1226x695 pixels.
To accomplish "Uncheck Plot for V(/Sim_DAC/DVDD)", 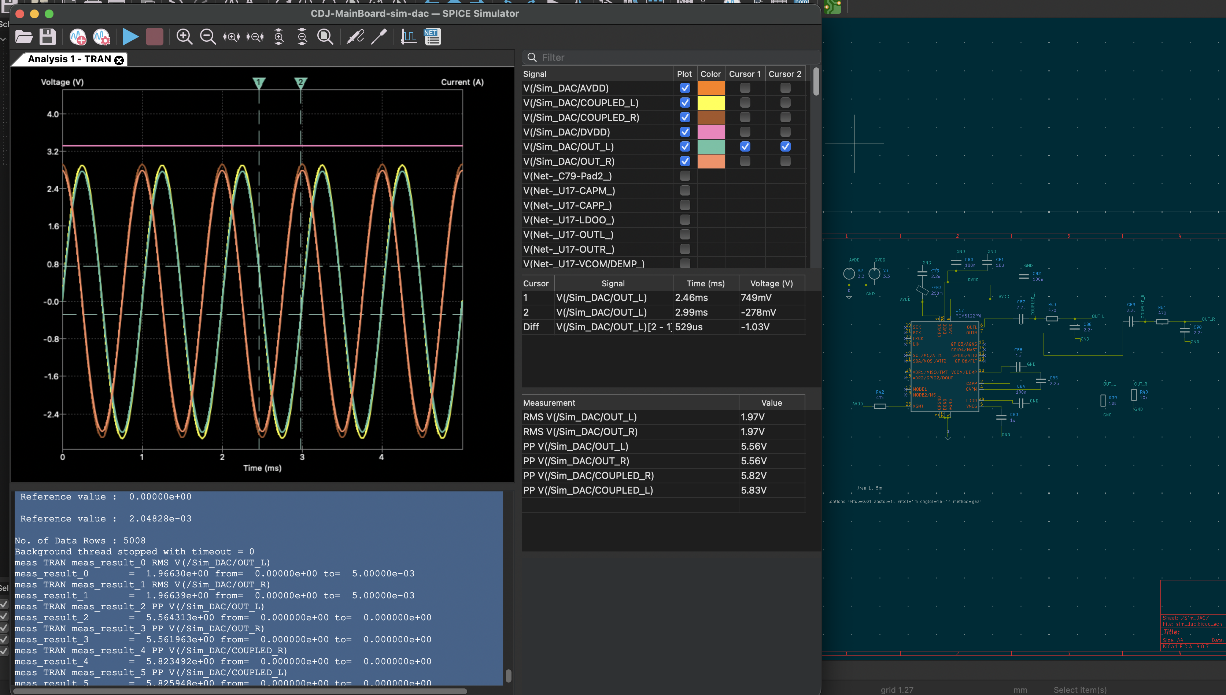I will coord(685,132).
